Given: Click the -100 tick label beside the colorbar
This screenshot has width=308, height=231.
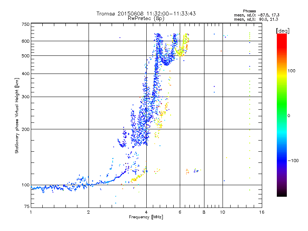Looking at the screenshot, I should [295, 161].
